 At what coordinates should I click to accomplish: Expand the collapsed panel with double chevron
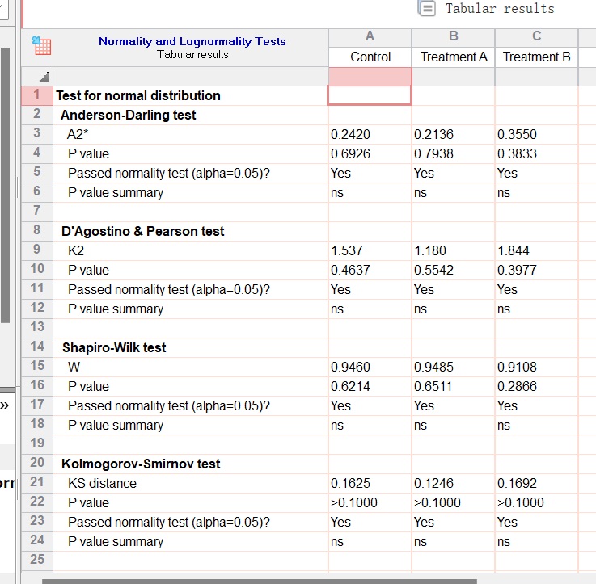click(x=4, y=405)
